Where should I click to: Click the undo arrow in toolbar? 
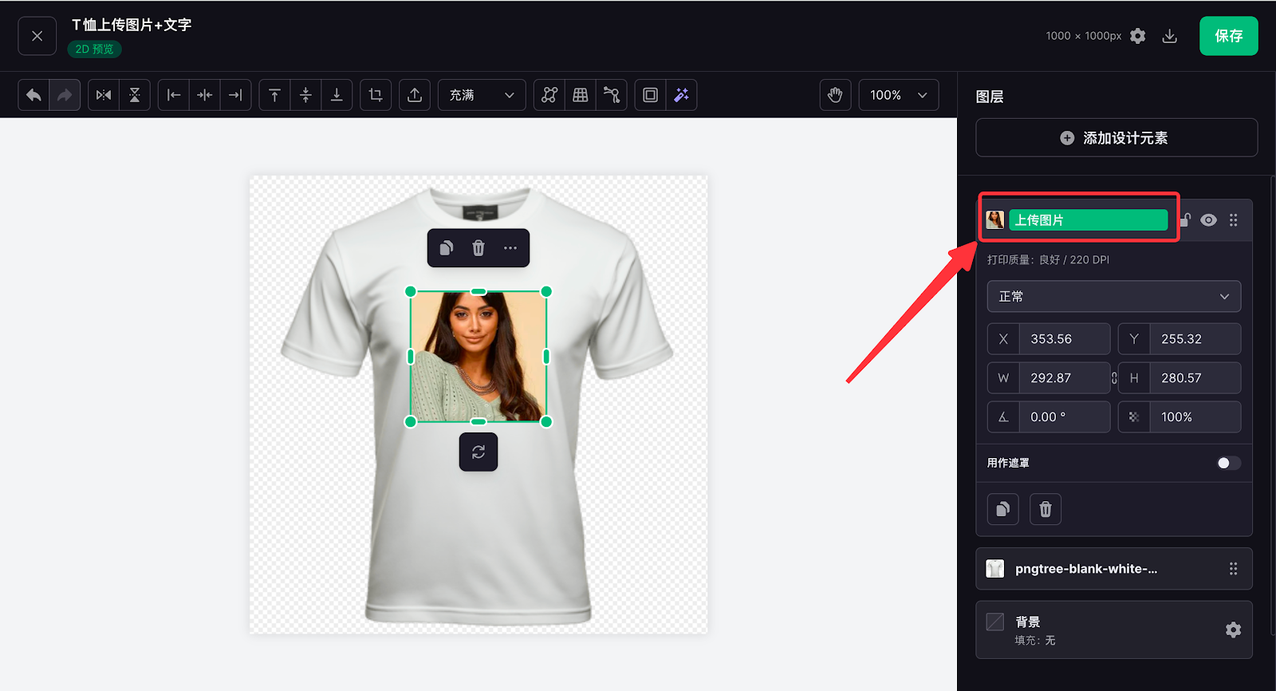point(33,95)
